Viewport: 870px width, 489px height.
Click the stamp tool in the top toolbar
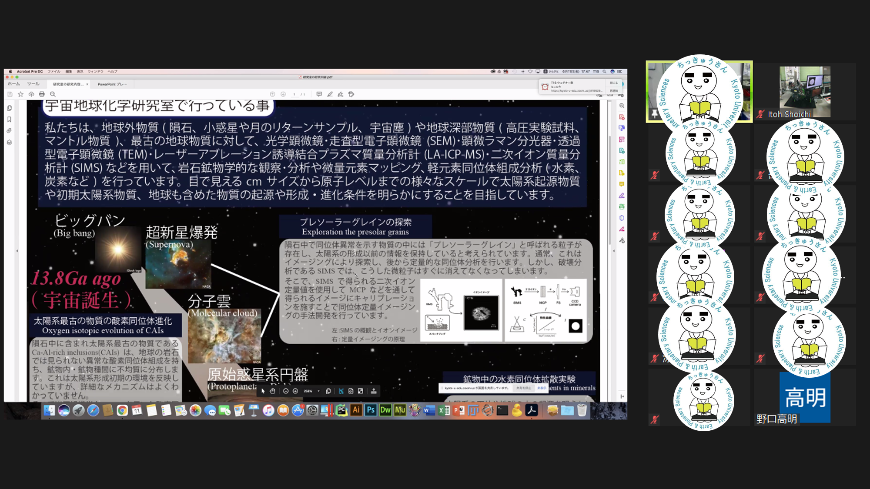351,94
